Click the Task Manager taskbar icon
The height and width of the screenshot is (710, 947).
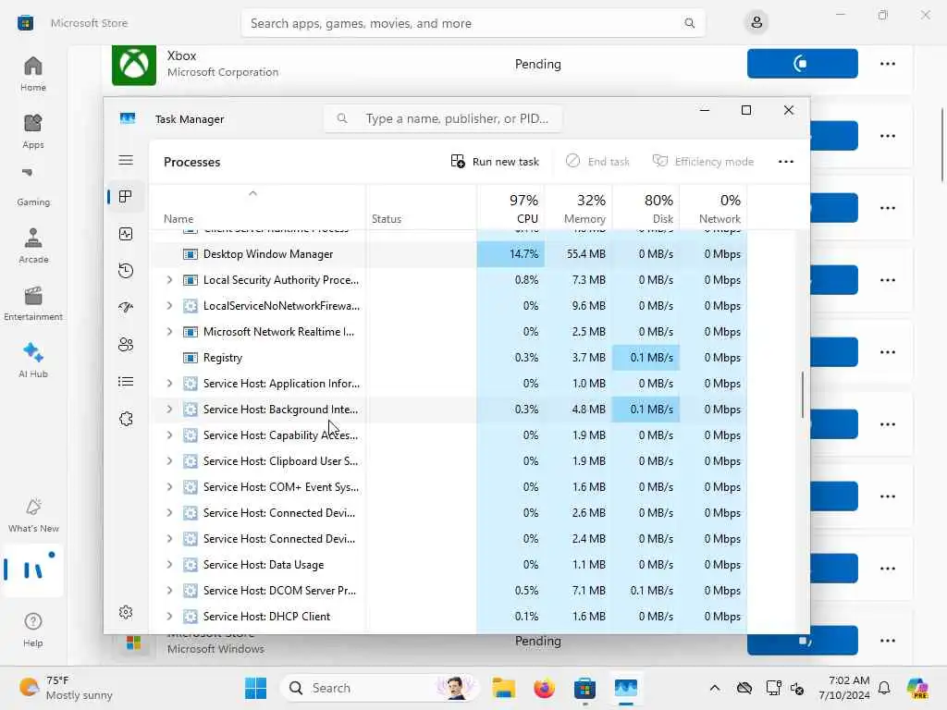(626, 688)
